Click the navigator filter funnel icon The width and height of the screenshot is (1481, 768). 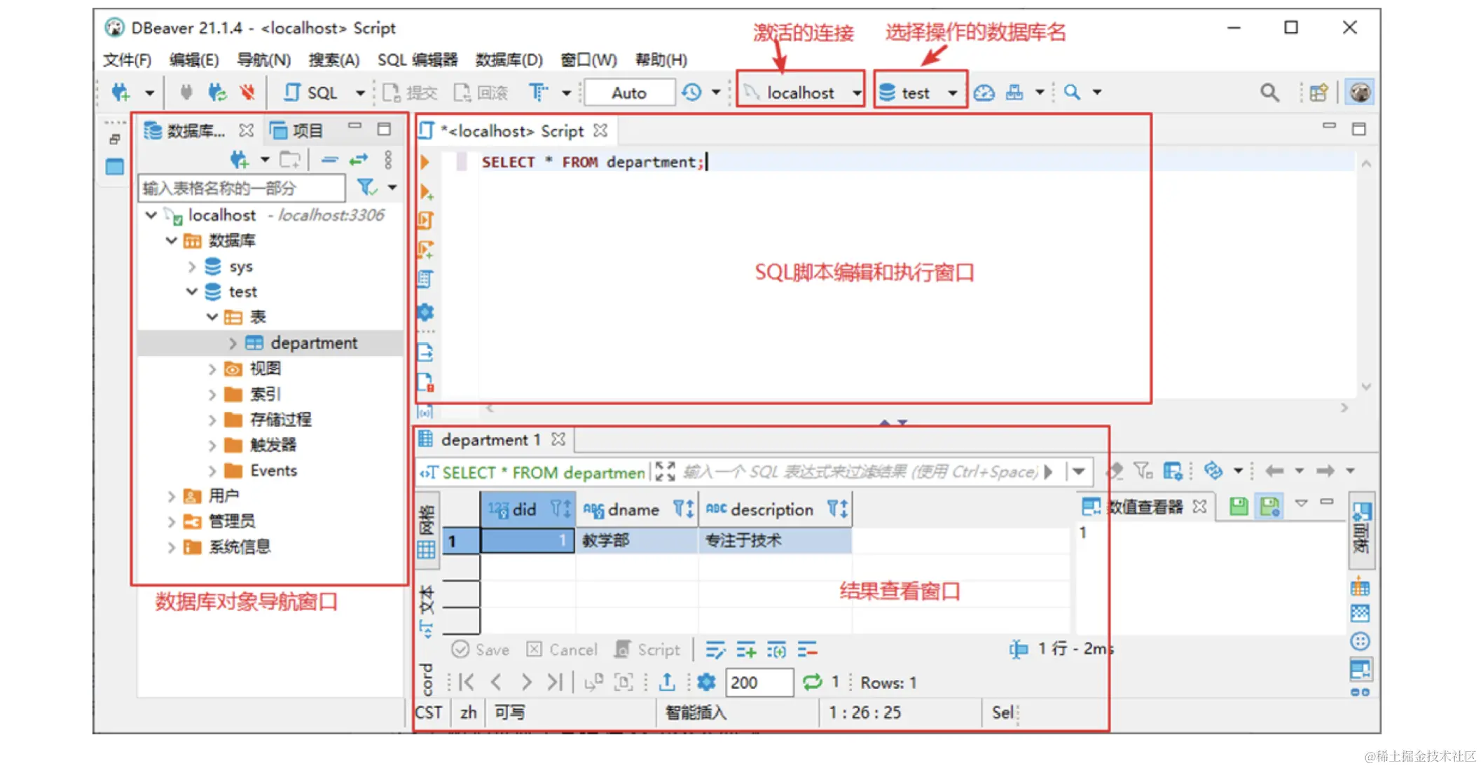(x=366, y=187)
